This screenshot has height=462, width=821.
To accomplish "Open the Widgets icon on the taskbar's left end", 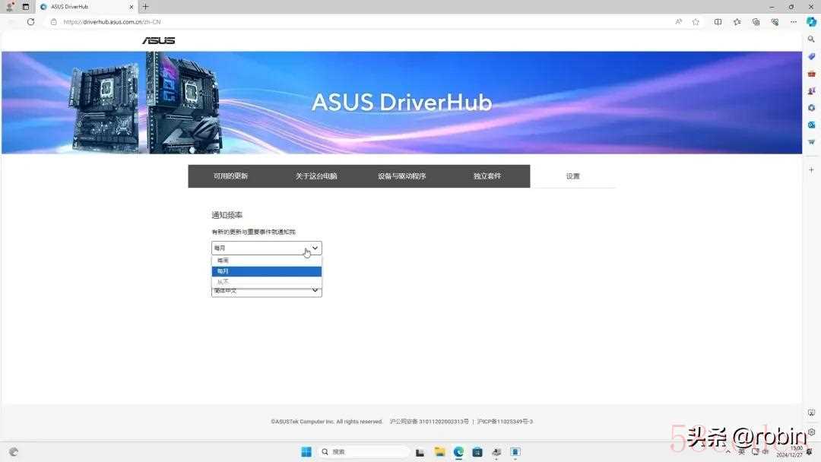I will tap(14, 452).
